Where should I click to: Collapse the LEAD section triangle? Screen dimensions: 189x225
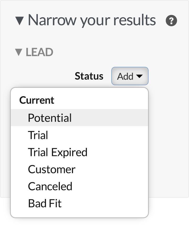point(19,52)
